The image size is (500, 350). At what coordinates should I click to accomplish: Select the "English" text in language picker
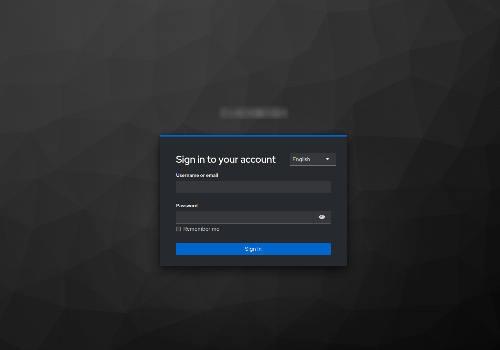tap(301, 159)
